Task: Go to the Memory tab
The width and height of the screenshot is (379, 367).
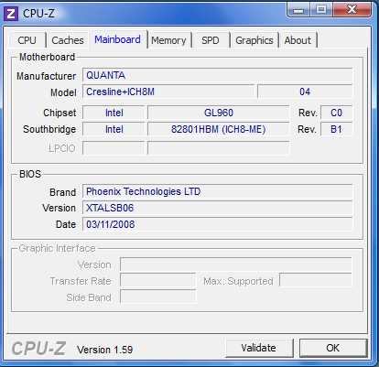Action: [x=168, y=40]
